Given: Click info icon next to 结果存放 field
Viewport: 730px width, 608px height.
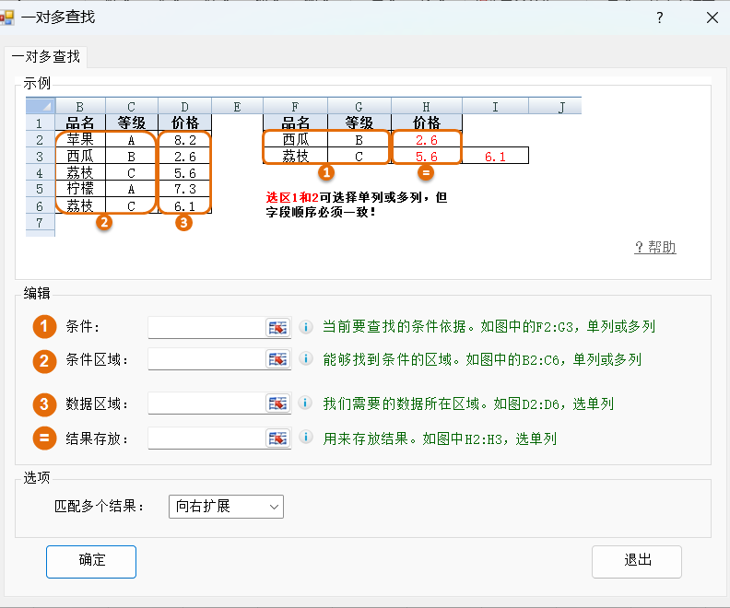Looking at the screenshot, I should point(306,438).
